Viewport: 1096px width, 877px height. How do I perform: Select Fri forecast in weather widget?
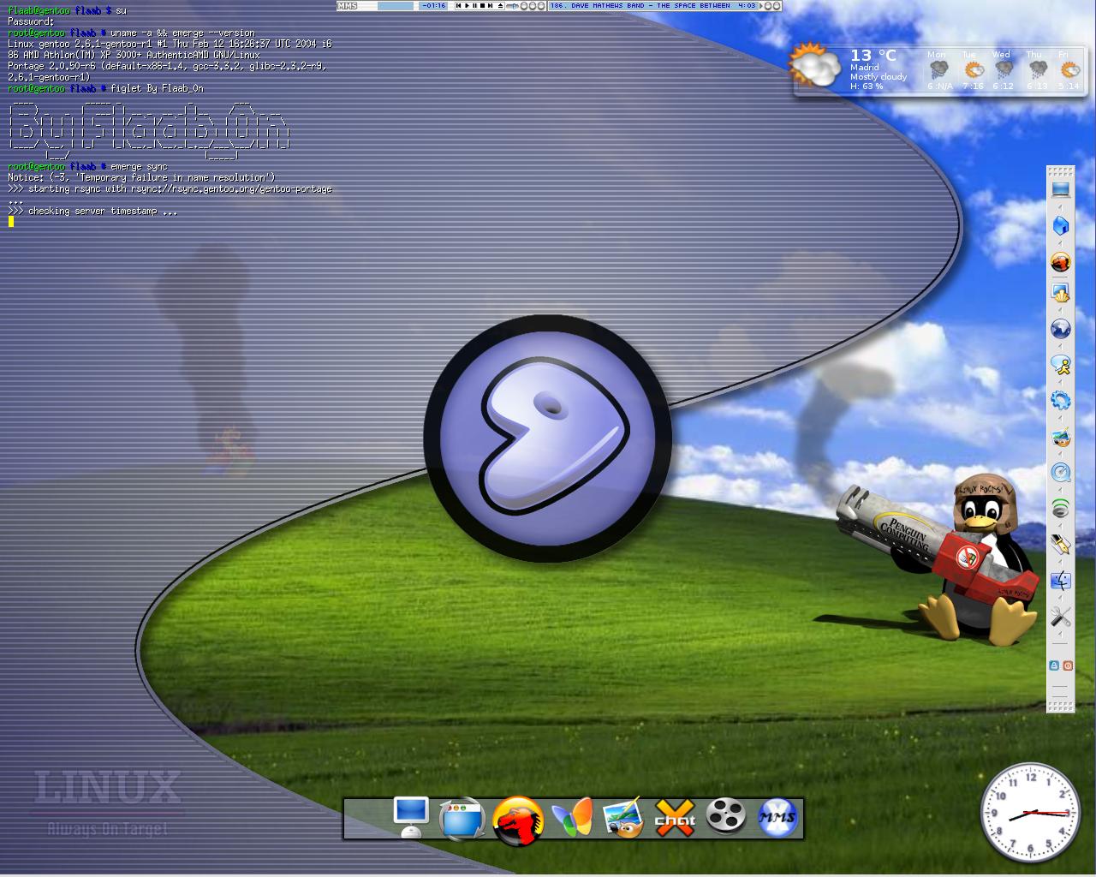point(1069,69)
